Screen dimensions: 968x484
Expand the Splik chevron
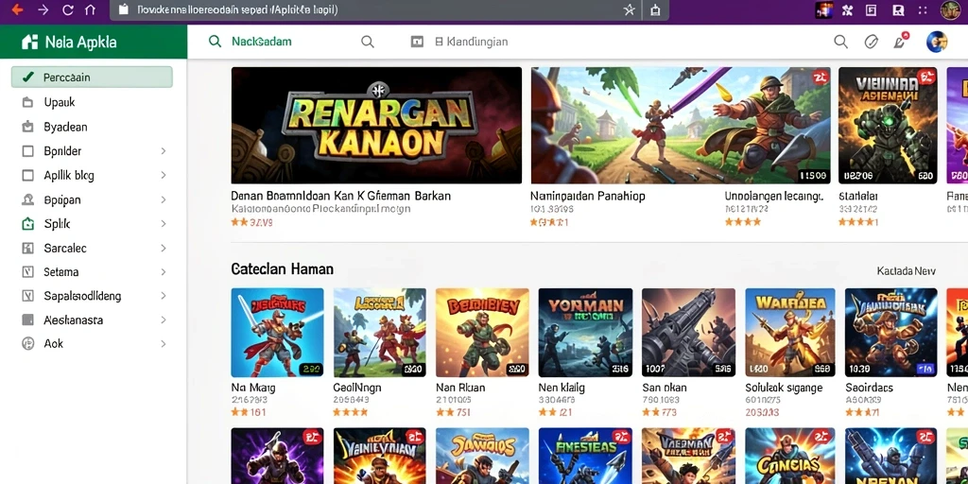(164, 224)
